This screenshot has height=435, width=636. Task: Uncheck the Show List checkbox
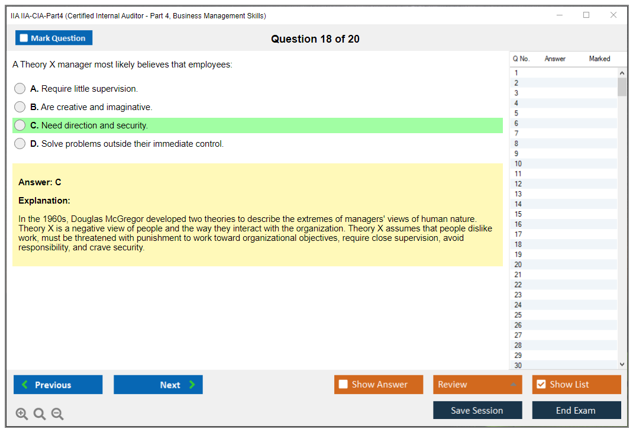coord(541,385)
